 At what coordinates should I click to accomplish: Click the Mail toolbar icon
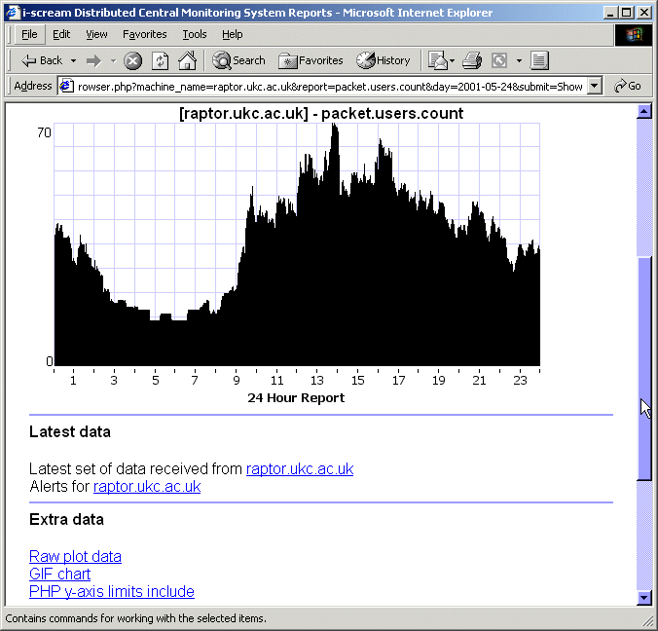pyautogui.click(x=437, y=60)
